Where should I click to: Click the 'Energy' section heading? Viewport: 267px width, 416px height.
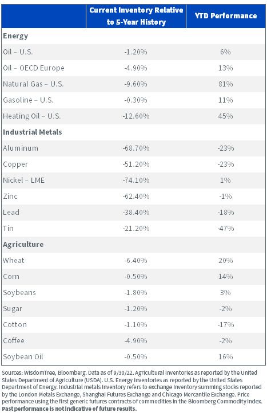(15, 36)
